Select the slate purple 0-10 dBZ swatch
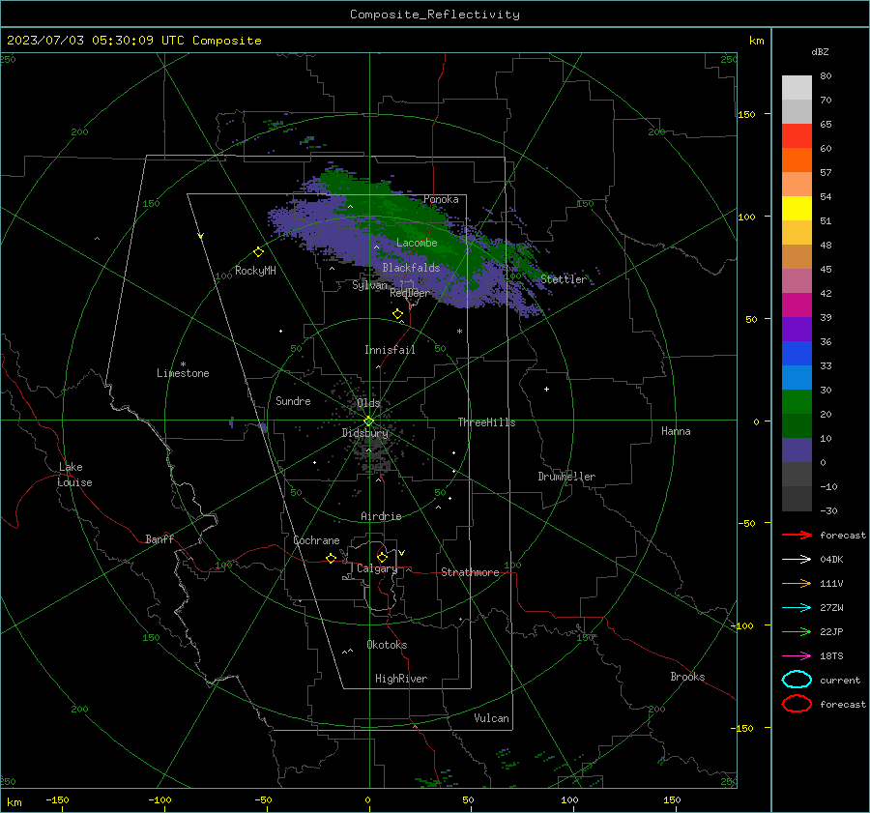 point(797,450)
